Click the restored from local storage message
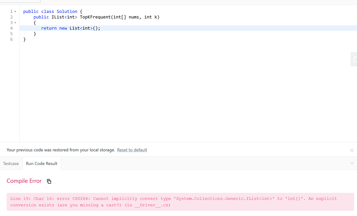This screenshot has height=216, width=357. point(61,150)
